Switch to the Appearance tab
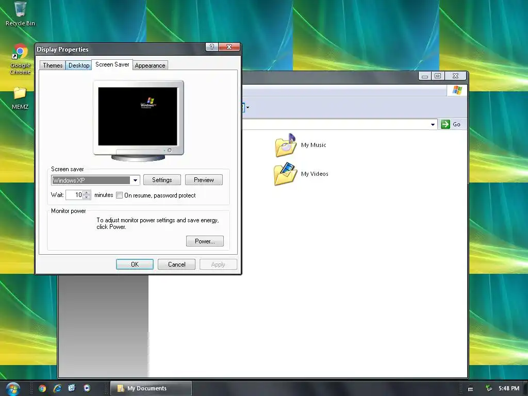This screenshot has width=528, height=396. (150, 65)
